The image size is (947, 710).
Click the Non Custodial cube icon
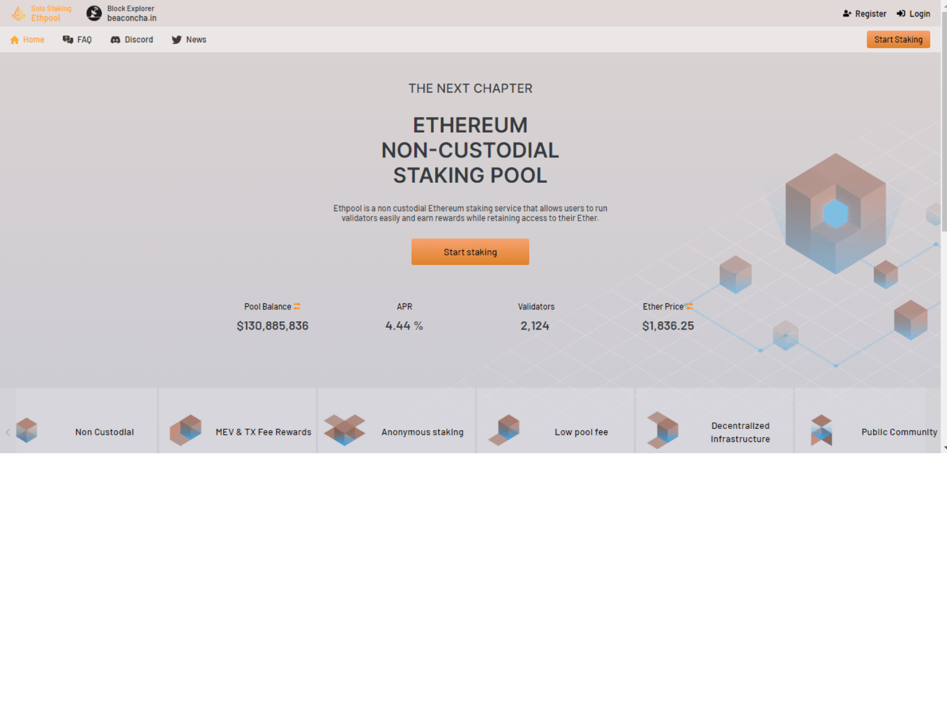pos(27,430)
